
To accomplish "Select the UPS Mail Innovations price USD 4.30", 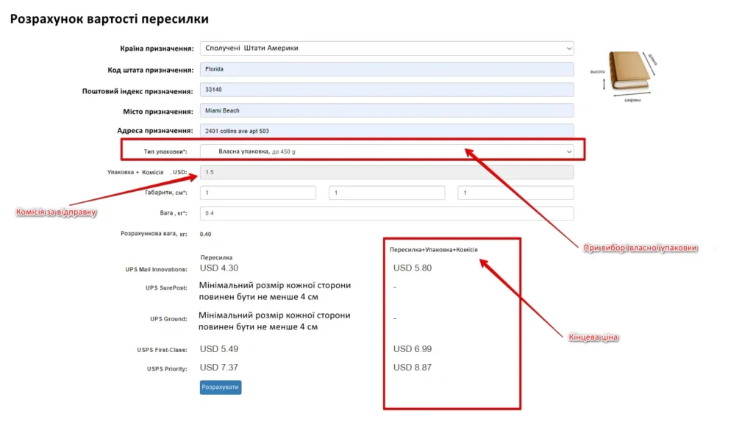I will 219,268.
